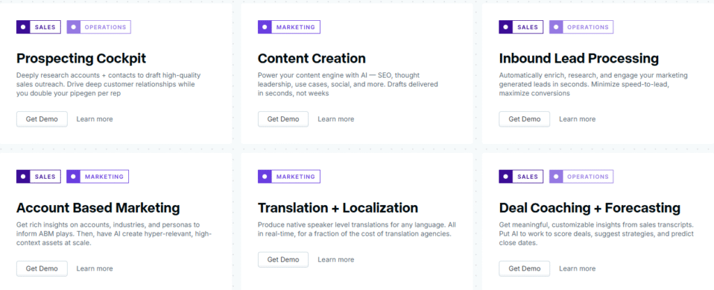Click Sales tag icon on Account Based Marketing card

pos(24,177)
